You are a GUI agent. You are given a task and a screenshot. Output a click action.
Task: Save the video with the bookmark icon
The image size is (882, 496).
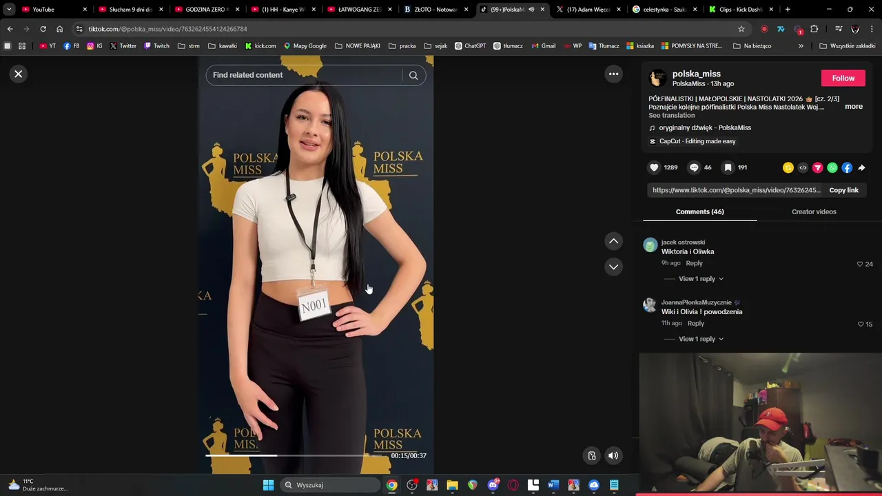coord(728,167)
